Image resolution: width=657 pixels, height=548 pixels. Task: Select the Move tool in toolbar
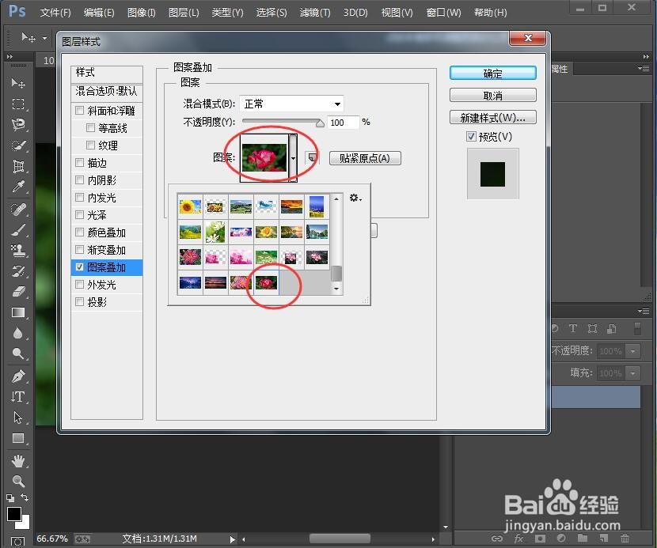click(x=18, y=83)
